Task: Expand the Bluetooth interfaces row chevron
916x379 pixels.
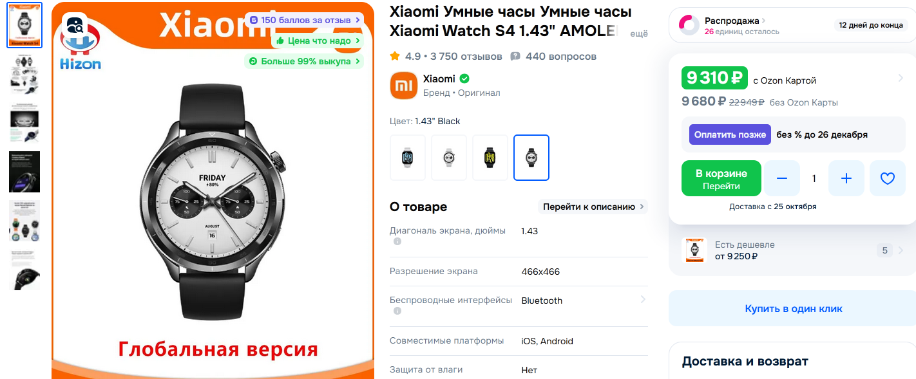Action: coord(642,300)
